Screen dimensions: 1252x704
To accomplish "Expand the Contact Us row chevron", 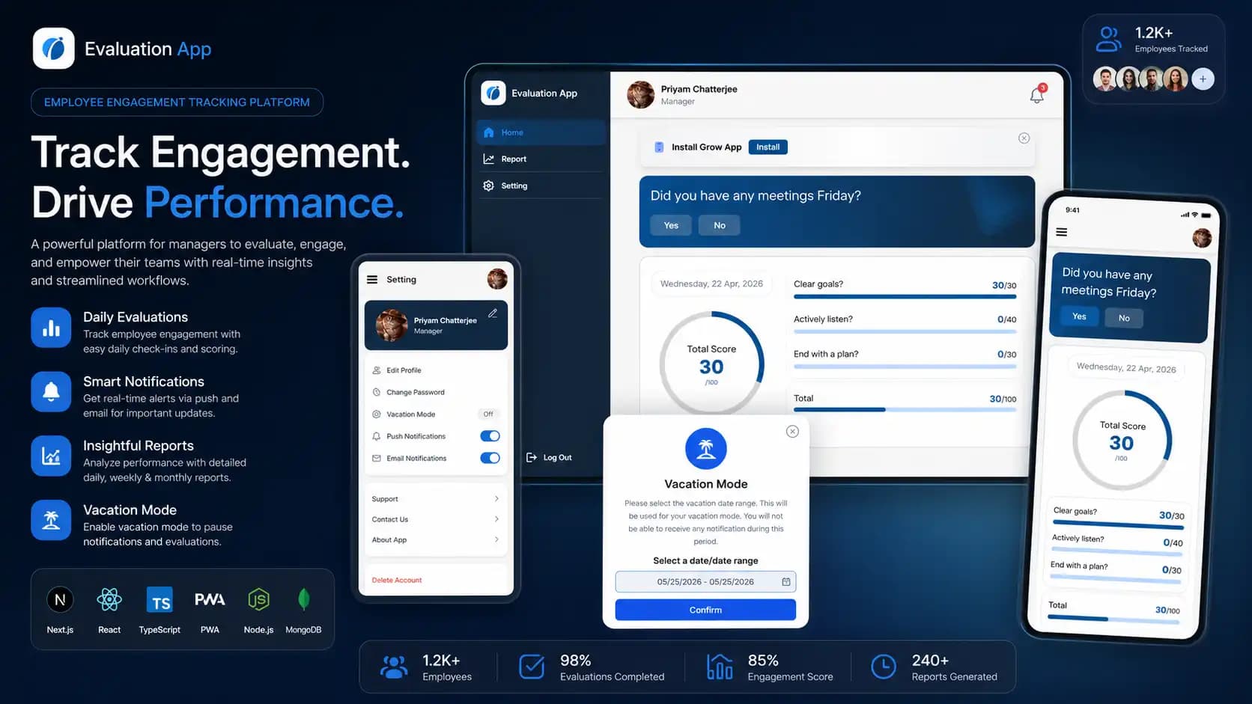I will (496, 519).
